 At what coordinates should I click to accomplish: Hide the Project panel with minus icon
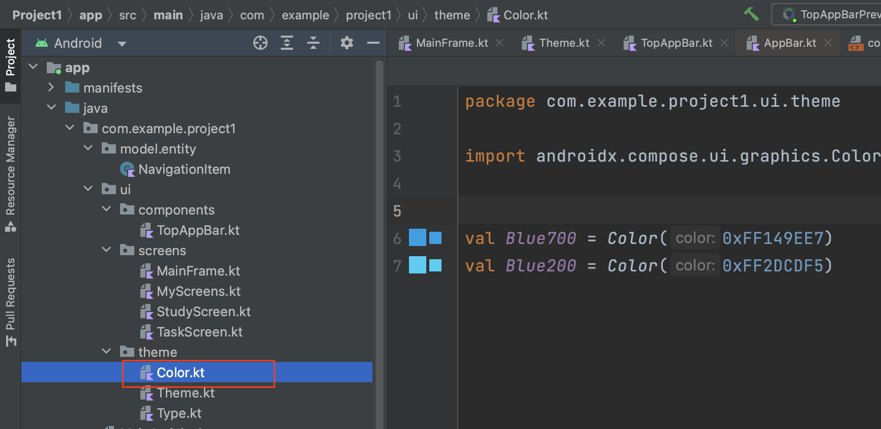tap(373, 43)
